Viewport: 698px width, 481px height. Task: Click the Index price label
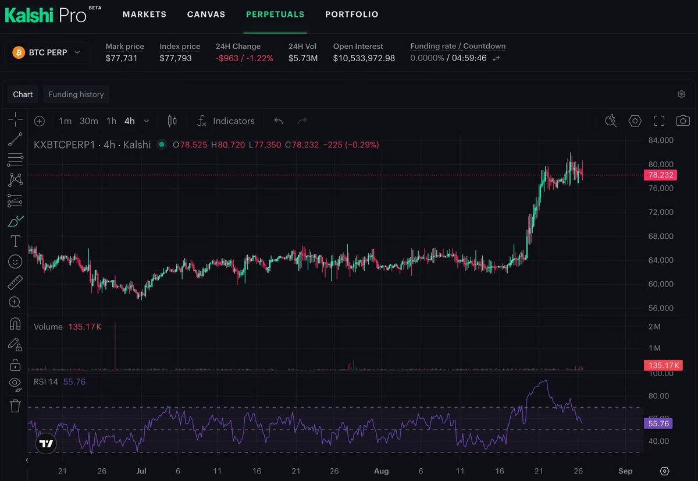click(x=180, y=46)
